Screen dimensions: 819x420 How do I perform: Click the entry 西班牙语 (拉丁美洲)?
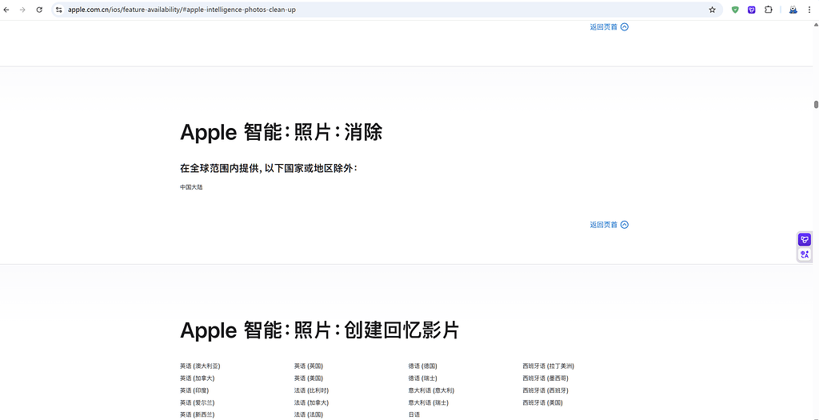tap(549, 366)
